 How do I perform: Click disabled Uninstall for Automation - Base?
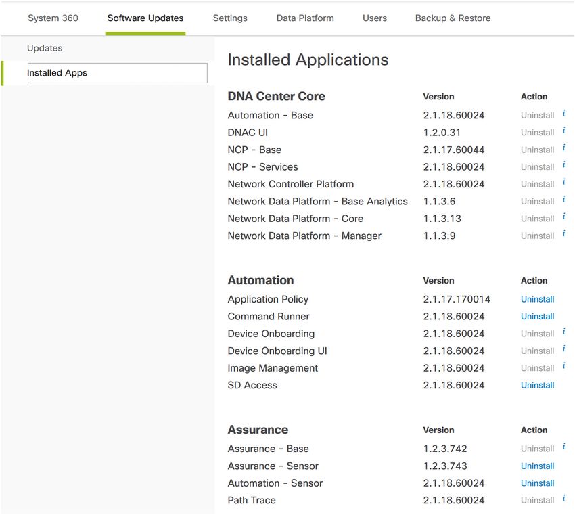pos(537,116)
